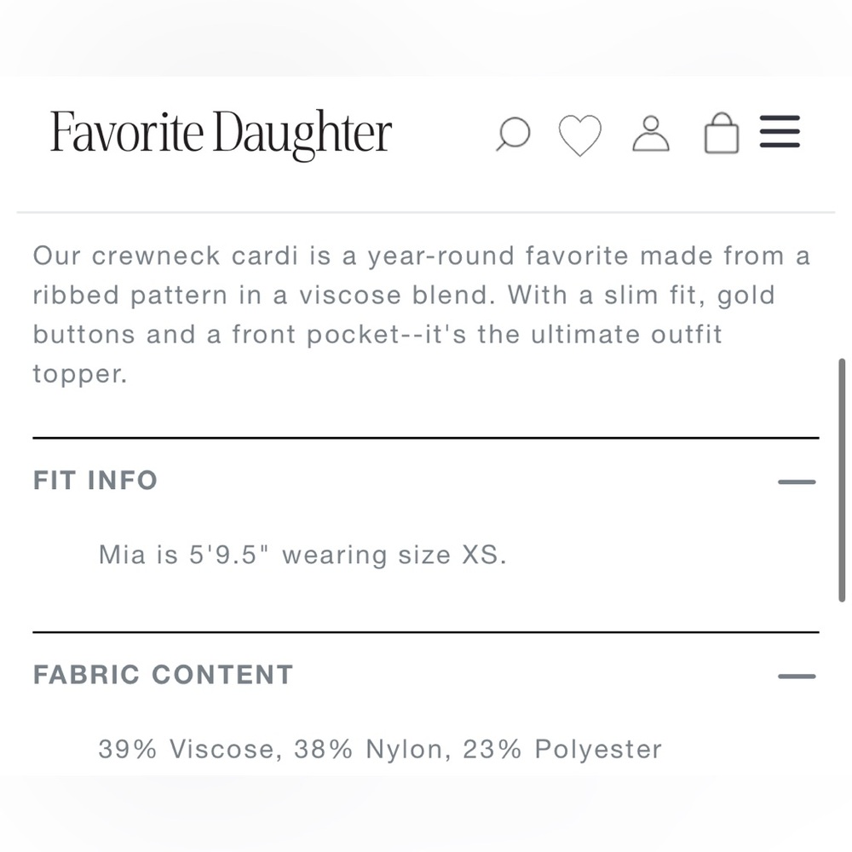Open the wishlist heart icon

click(579, 135)
